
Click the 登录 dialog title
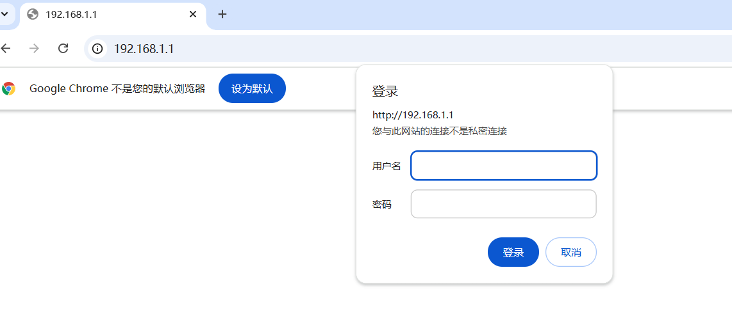pos(385,91)
